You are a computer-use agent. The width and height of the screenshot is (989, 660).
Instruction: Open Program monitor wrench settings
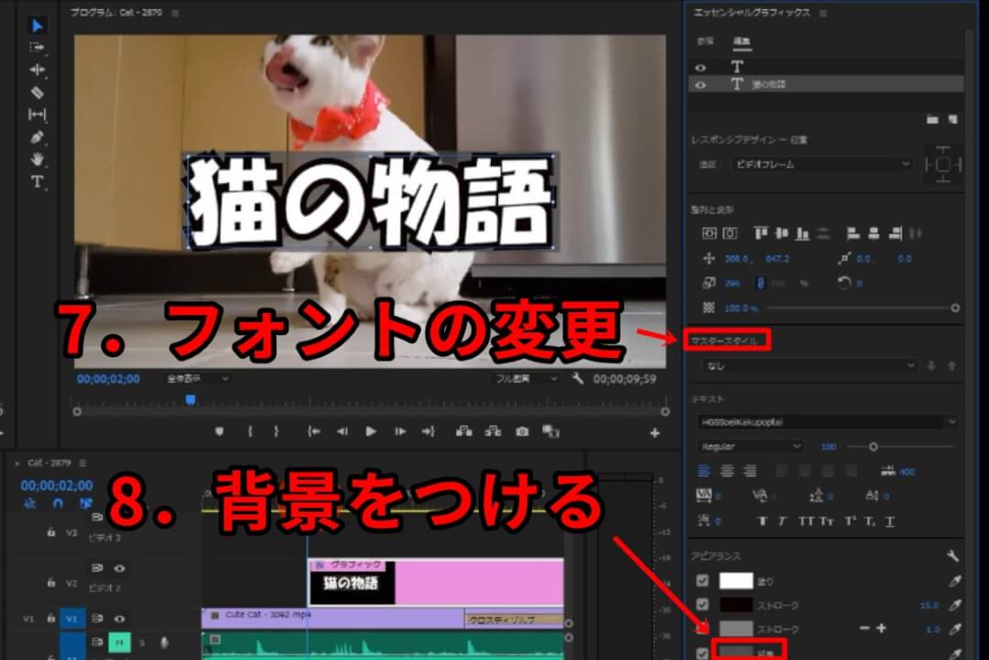577,378
